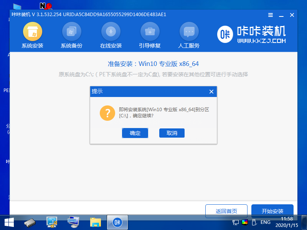Confirm installation with 确定 button
Image resolution: width=307 pixels, height=230 pixels.
point(135,133)
